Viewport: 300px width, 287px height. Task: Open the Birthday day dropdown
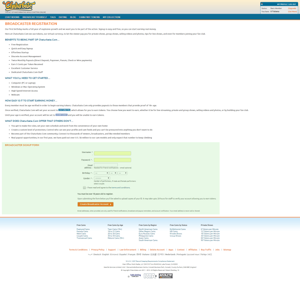(x=113, y=173)
